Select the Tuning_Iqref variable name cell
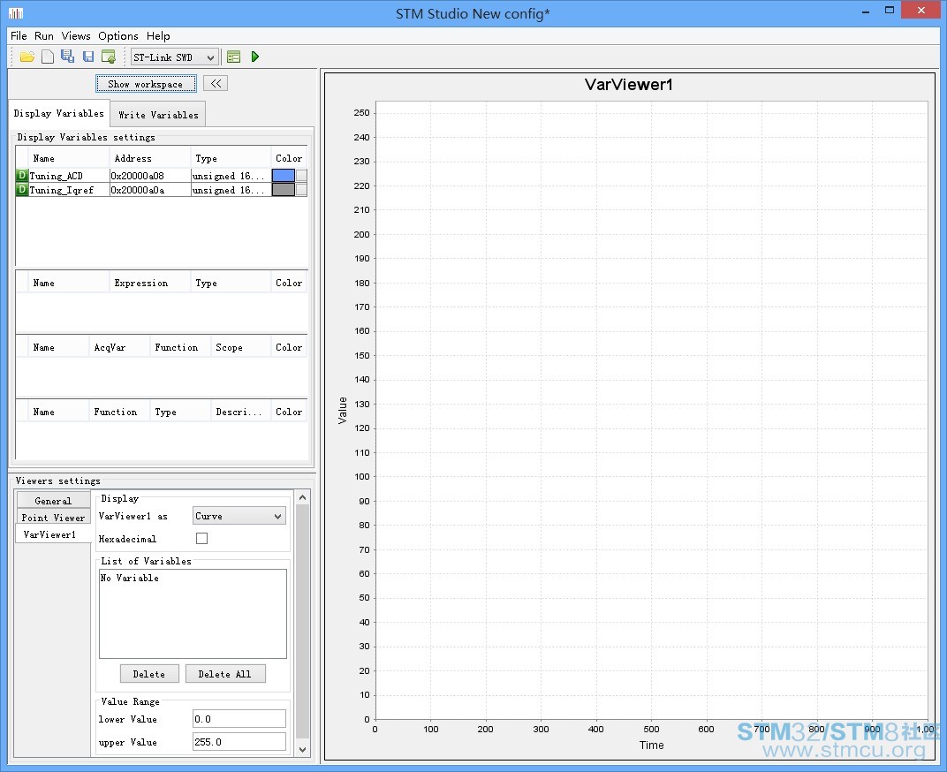 (69, 190)
